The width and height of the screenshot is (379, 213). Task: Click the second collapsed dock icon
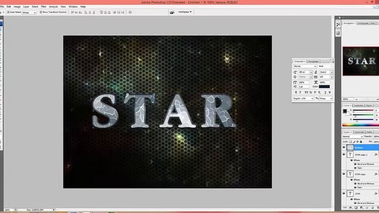tap(338, 33)
